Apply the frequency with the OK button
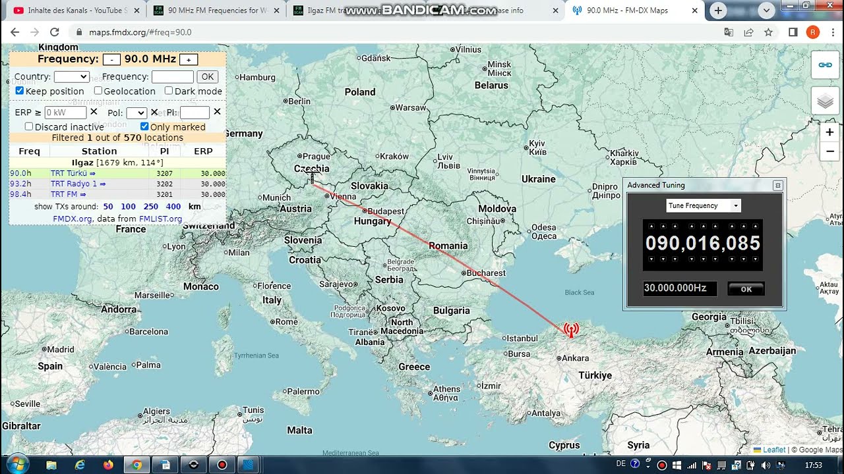Viewport: 844px width, 474px height. [x=207, y=77]
